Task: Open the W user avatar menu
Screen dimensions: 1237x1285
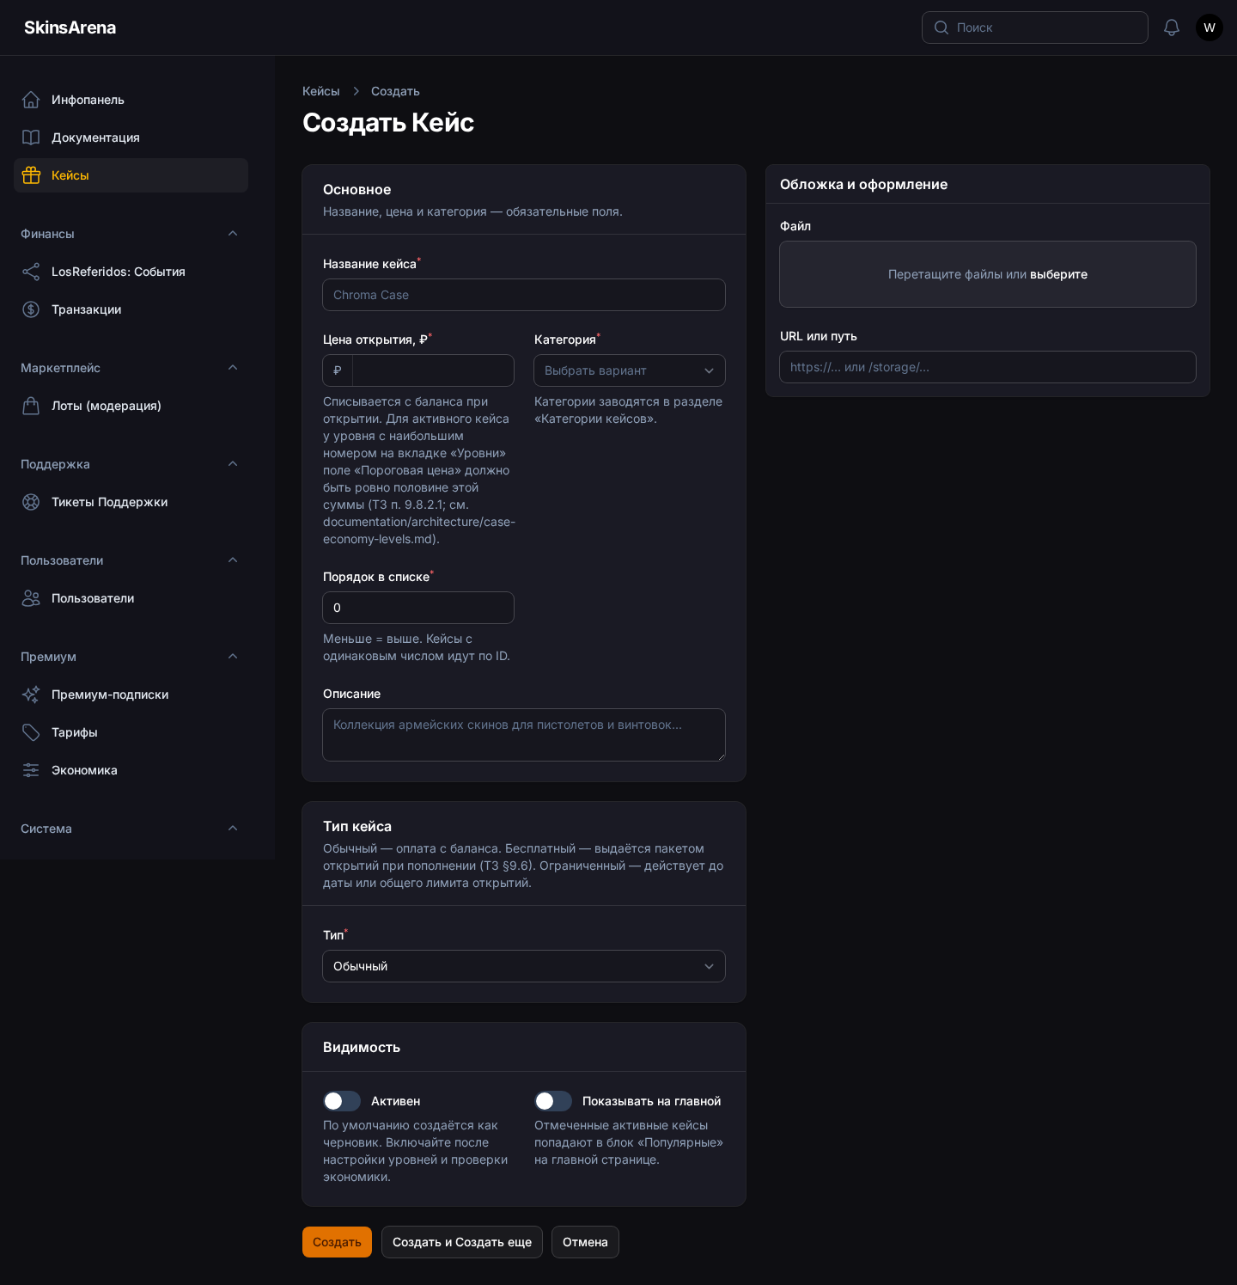Action: (1210, 28)
